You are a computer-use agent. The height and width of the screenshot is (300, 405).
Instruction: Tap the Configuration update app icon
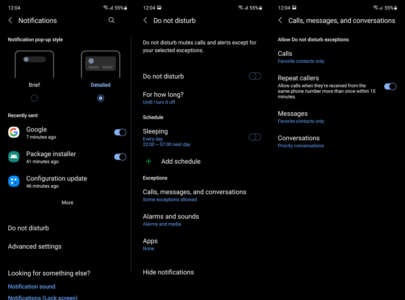pyautogui.click(x=14, y=181)
